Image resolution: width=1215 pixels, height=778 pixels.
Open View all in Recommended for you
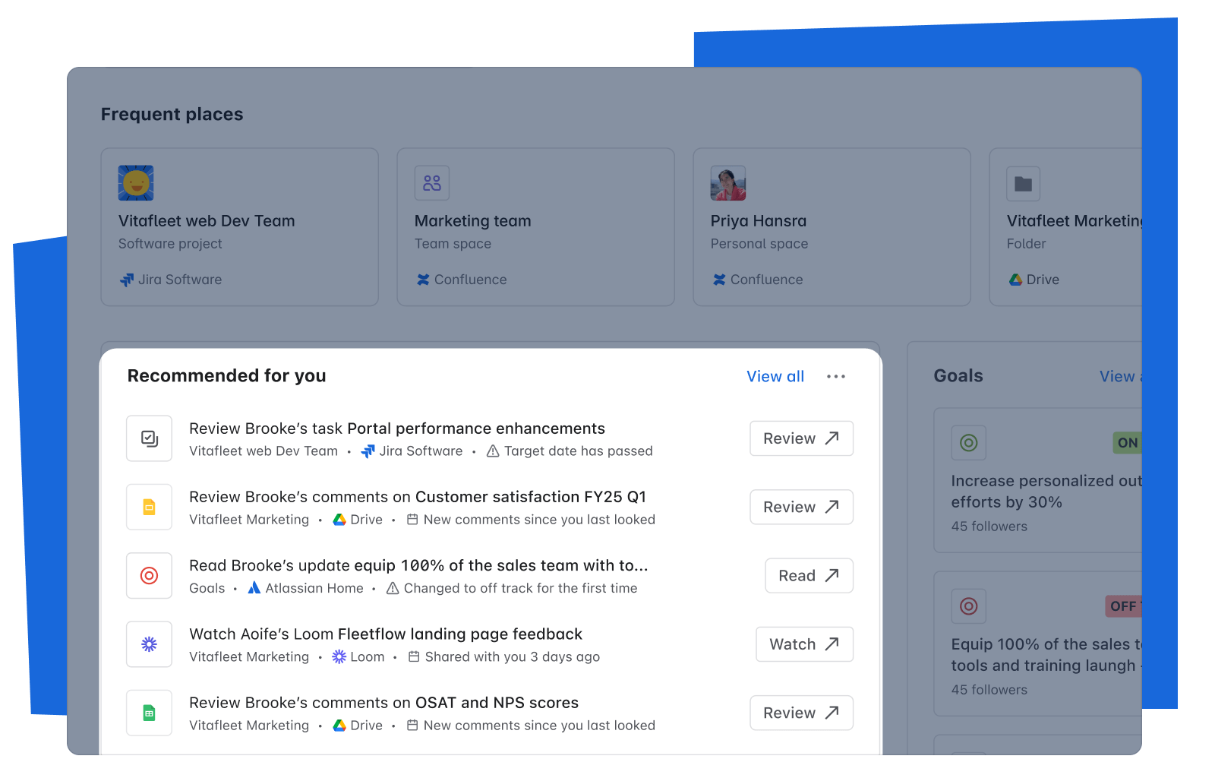[x=775, y=376]
